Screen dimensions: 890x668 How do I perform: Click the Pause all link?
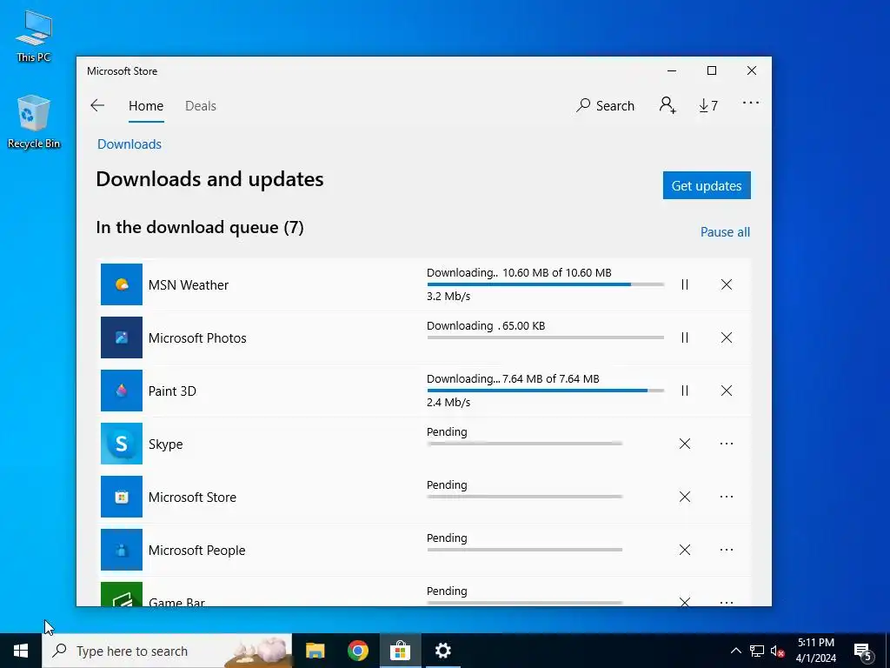(x=725, y=231)
